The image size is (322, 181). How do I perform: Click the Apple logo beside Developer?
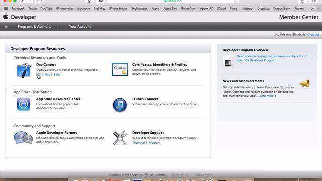(x=6, y=17)
